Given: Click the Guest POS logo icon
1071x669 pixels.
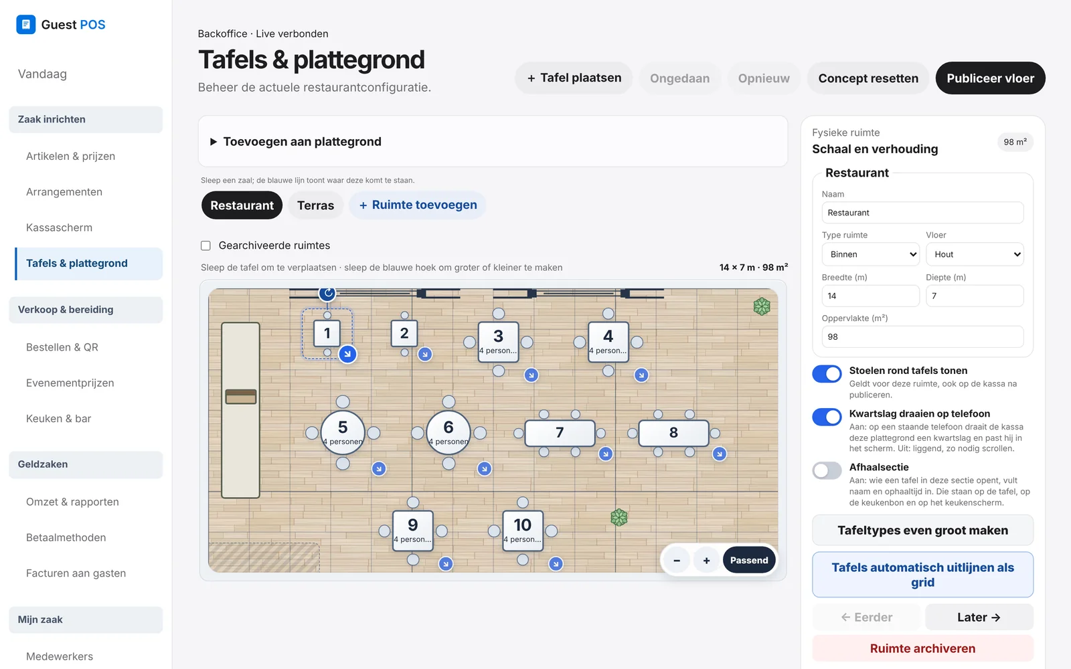Looking at the screenshot, I should click(25, 25).
